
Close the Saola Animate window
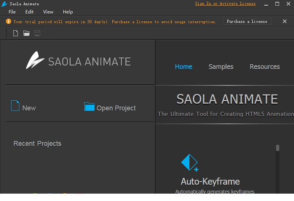(x=288, y=4)
